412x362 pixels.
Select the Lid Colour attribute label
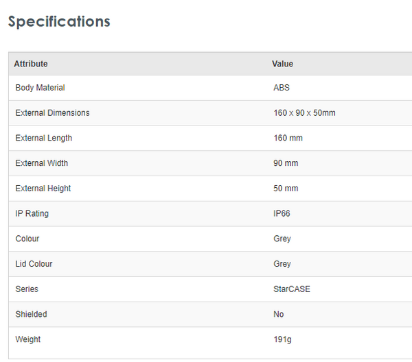(34, 264)
